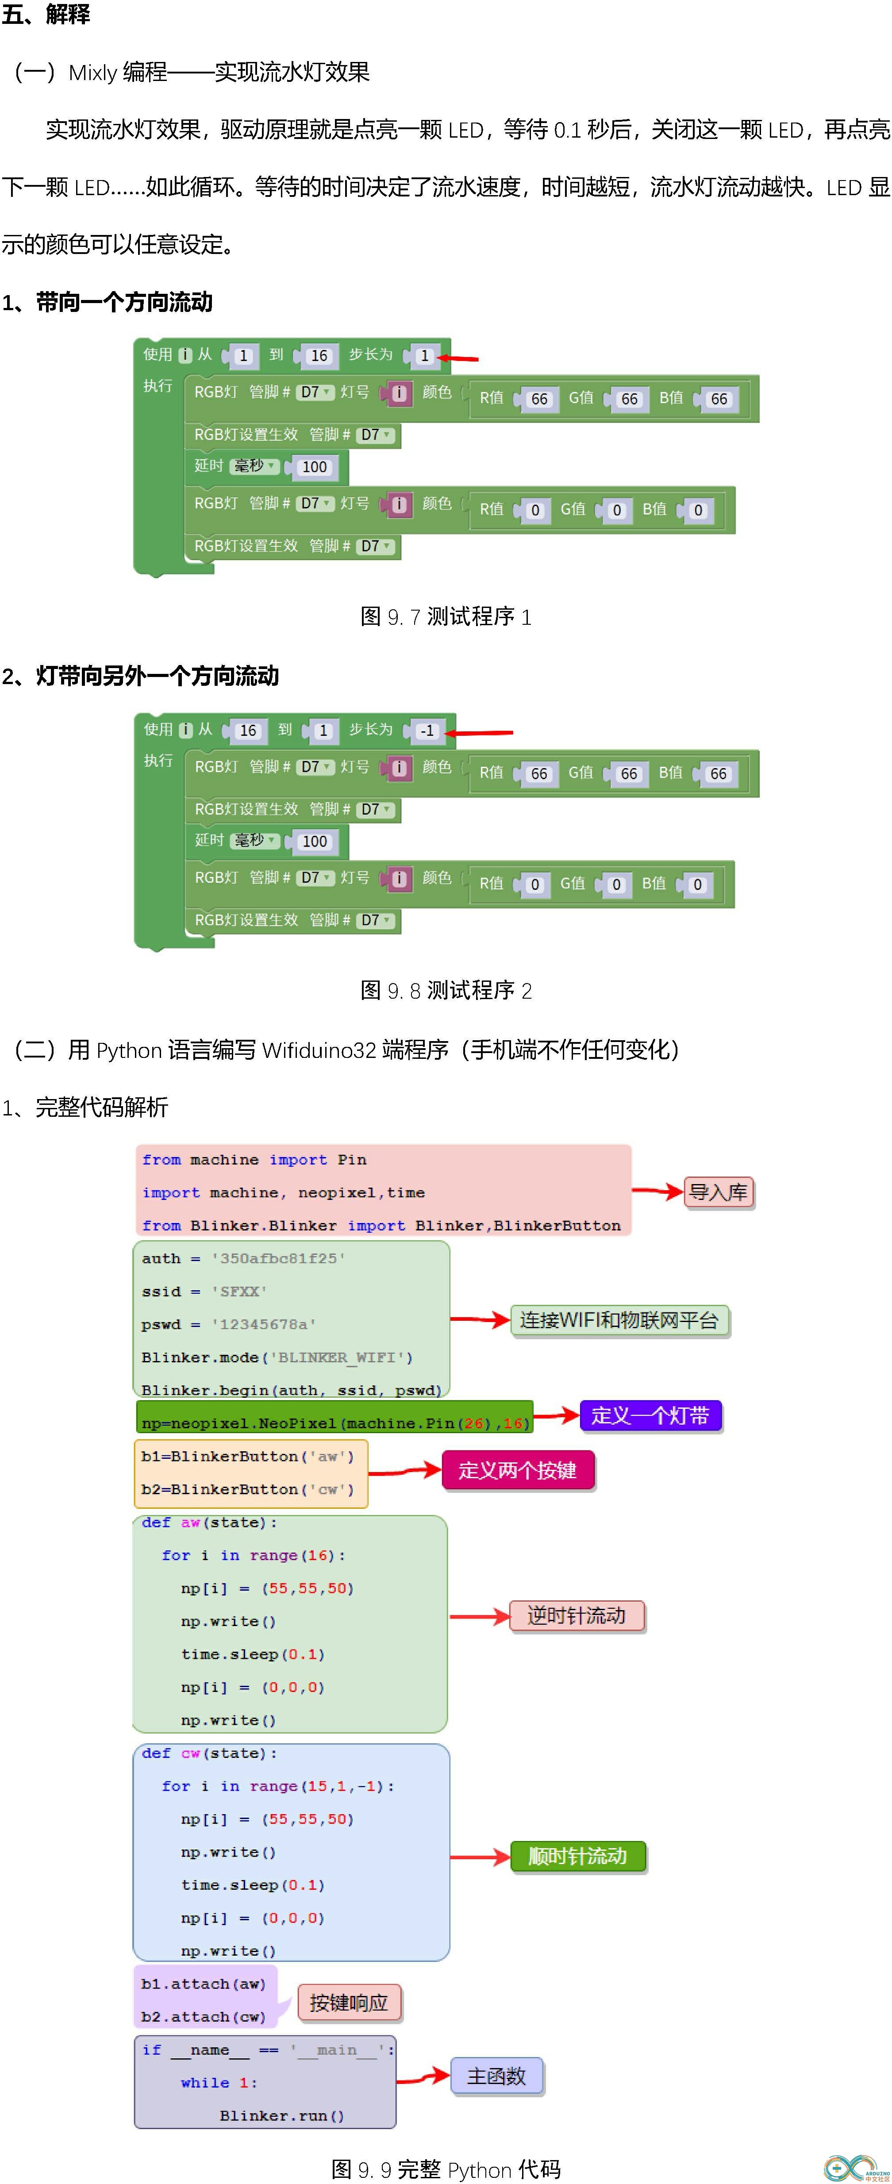Screen dimensions: 892x2184
Task: Click the 导入库 label
Action: click(x=718, y=1193)
